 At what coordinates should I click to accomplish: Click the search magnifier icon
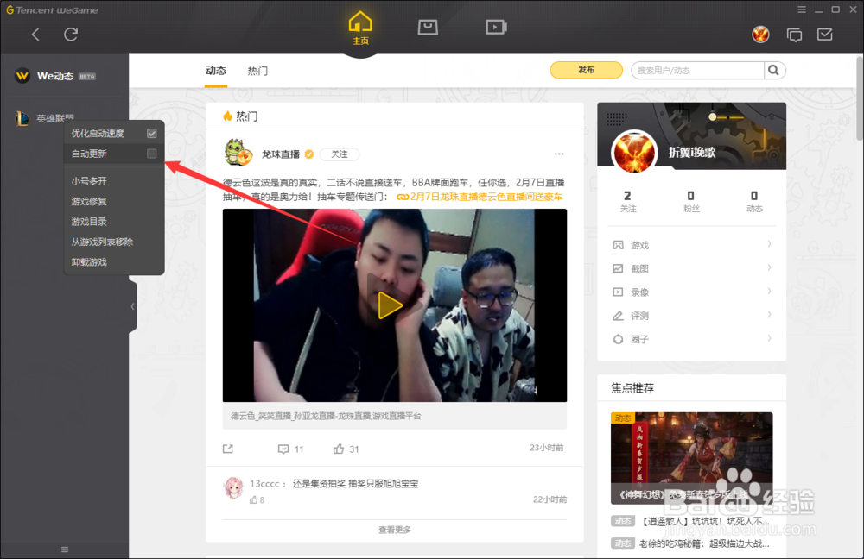[x=775, y=70]
